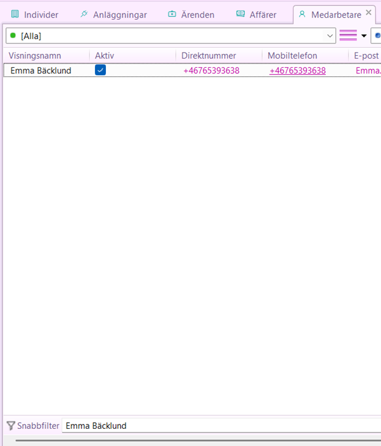The width and height of the screenshot is (381, 446).
Task: Select the Emma Bäcklund name cell
Action: 40,70
